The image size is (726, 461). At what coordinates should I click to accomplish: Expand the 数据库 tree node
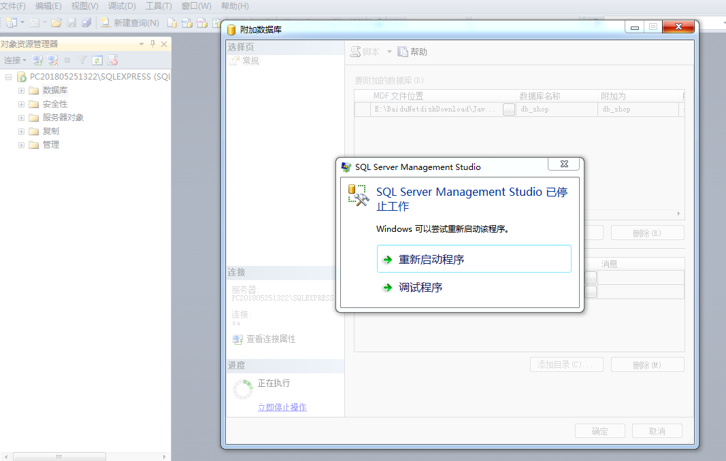pyautogui.click(x=21, y=90)
